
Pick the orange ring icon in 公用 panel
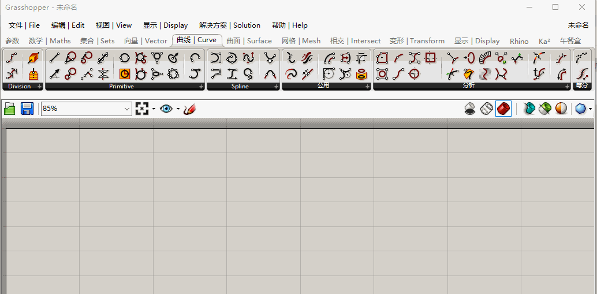click(361, 74)
